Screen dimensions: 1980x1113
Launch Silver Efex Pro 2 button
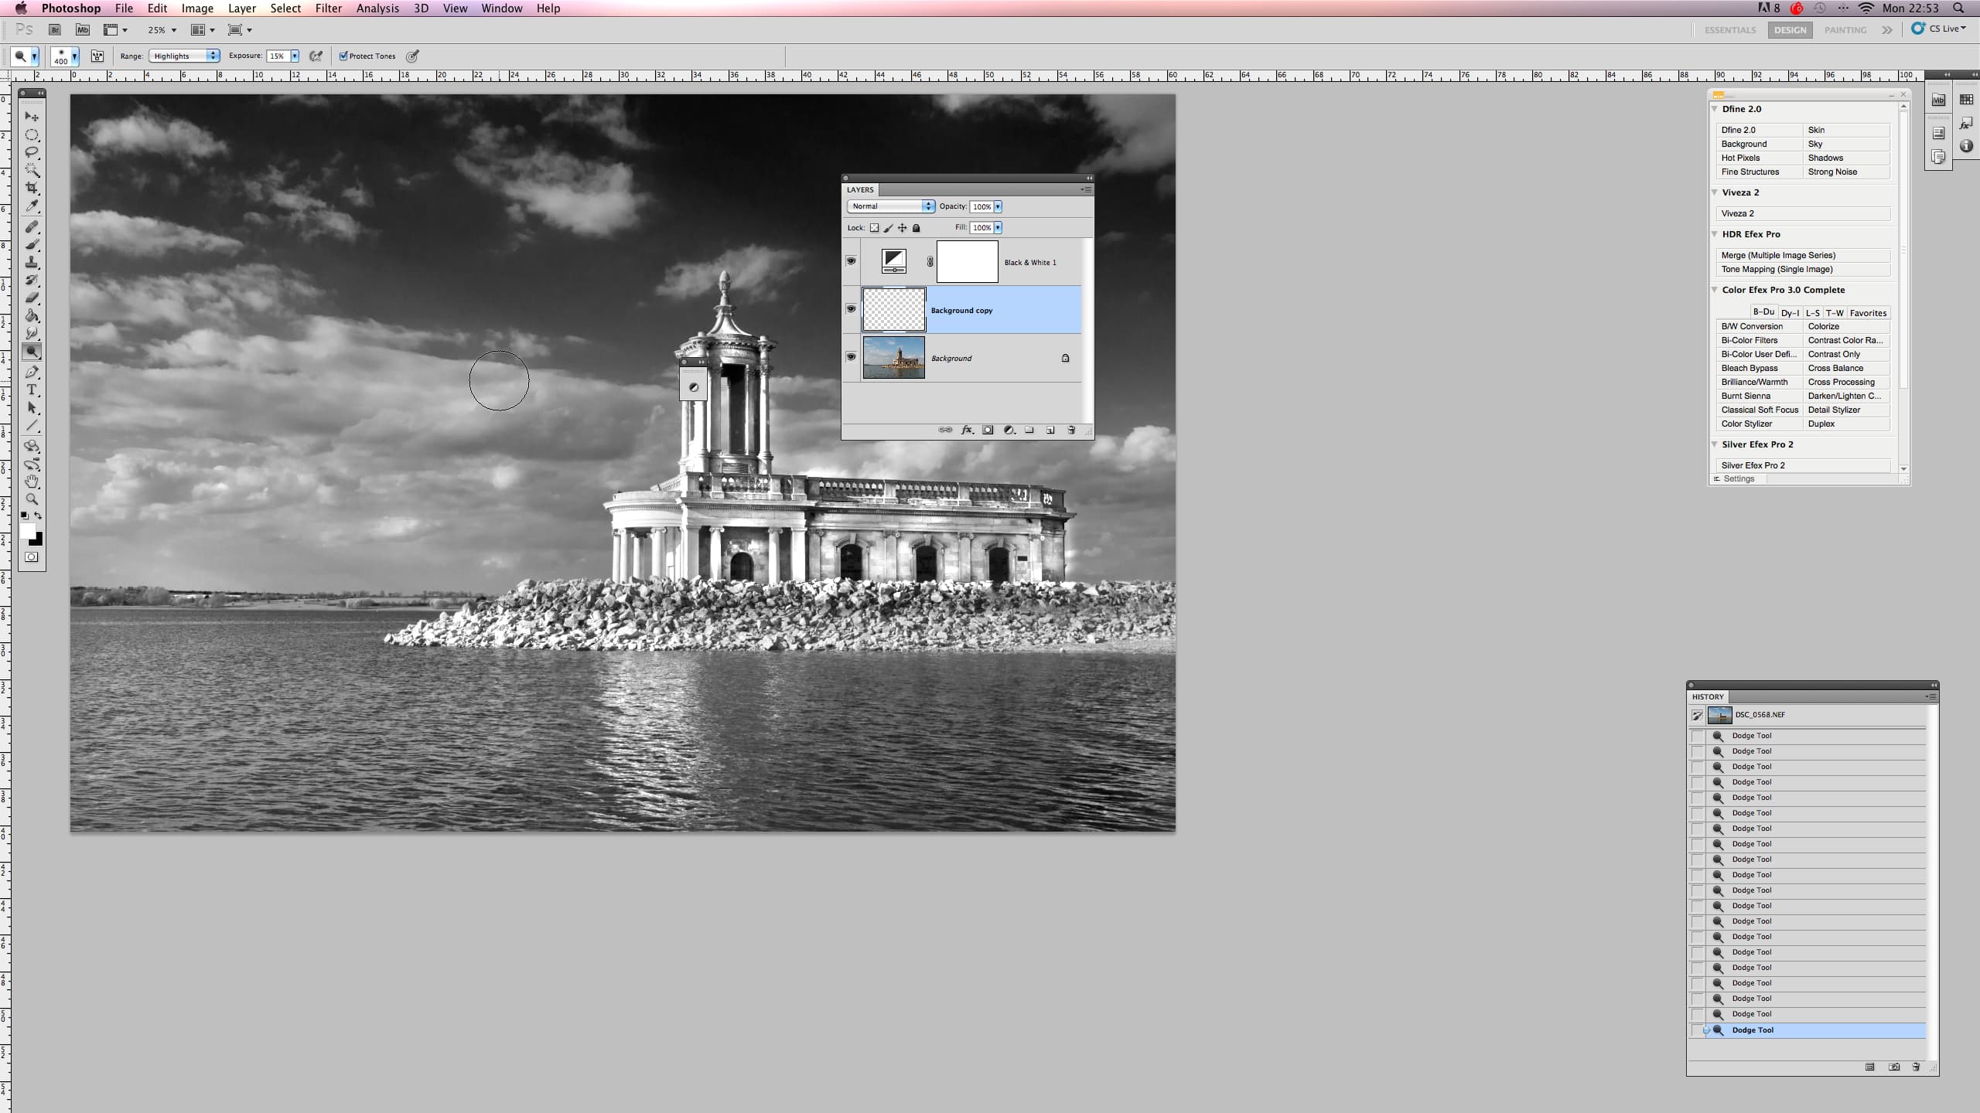coord(1804,465)
